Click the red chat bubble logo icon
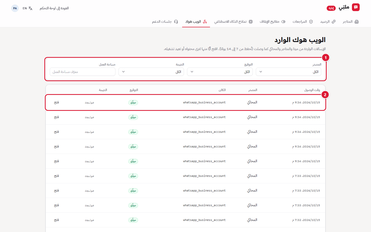This screenshot has height=232, width=371. [356, 7]
